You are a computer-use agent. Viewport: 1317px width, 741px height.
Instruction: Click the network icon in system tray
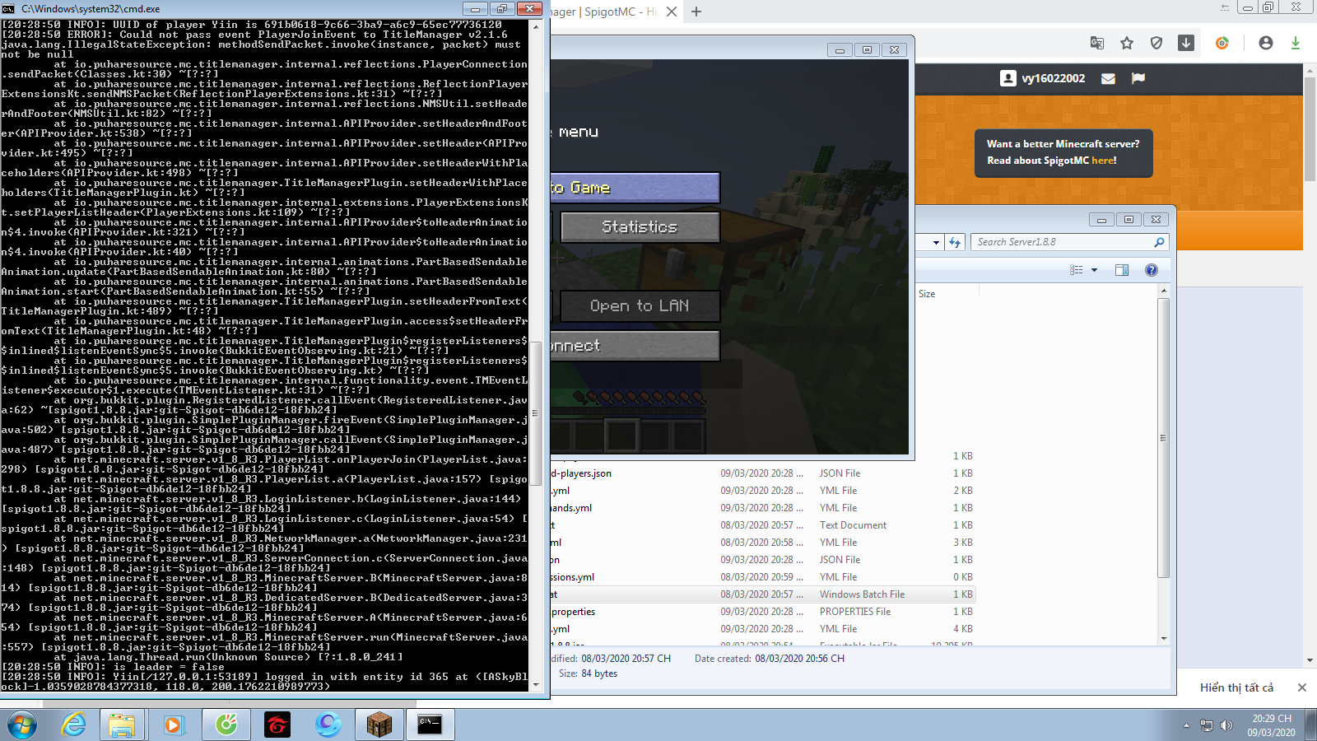[1207, 725]
